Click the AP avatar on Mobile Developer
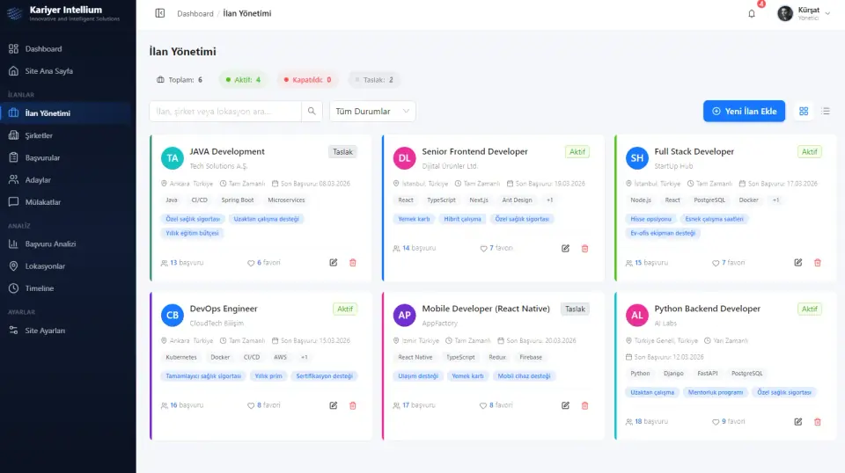Screen dimensions: 845x473 pos(404,316)
